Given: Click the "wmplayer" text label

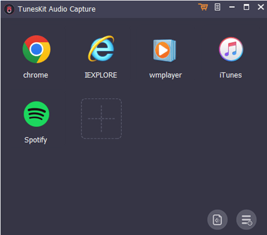Looking at the screenshot, I should point(165,75).
